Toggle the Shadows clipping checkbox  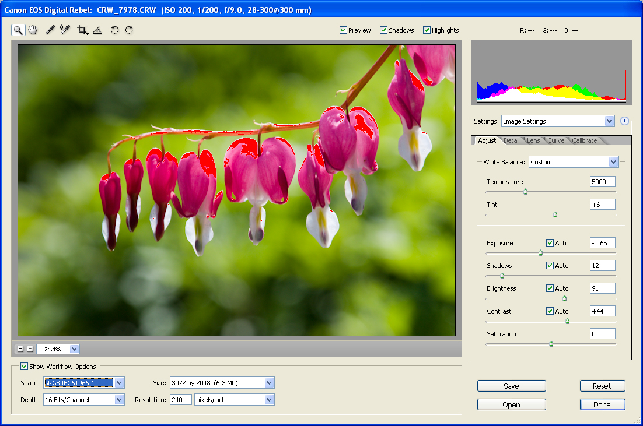click(x=383, y=30)
